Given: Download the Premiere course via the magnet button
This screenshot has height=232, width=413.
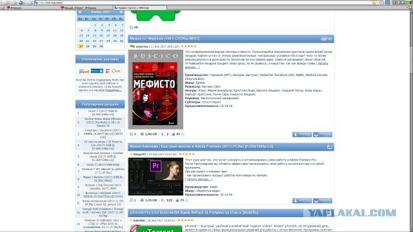Looking at the screenshot, I should tap(323, 200).
